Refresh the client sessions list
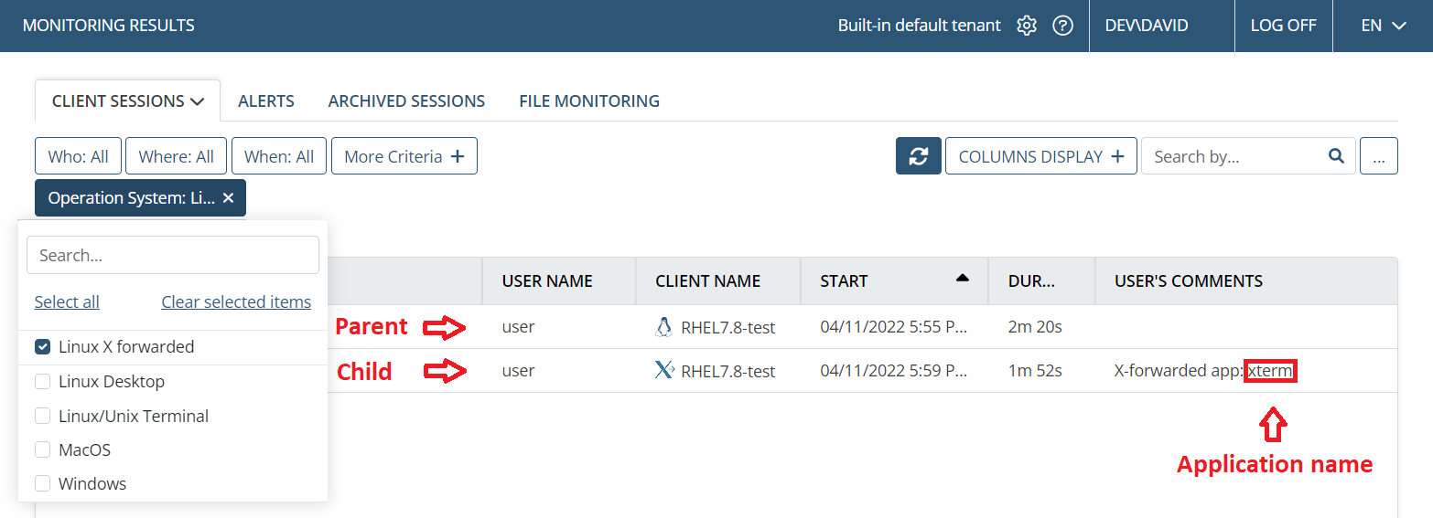 click(919, 156)
